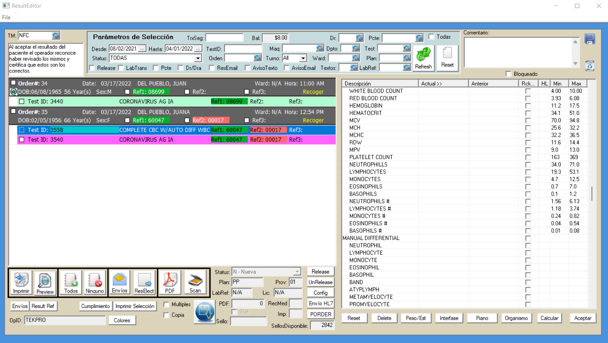Click the Colores button

pos(122,320)
